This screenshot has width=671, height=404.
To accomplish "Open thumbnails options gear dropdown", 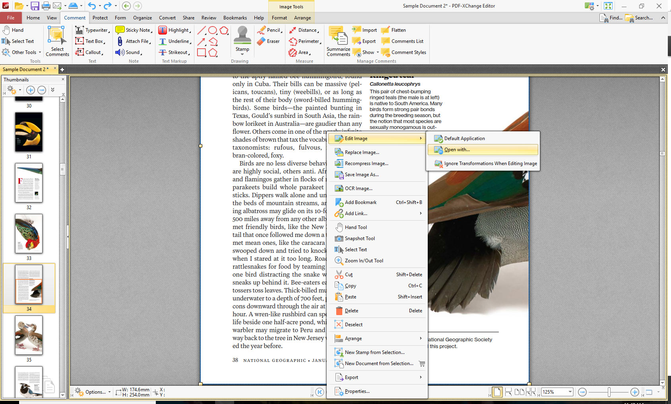I will coord(14,90).
